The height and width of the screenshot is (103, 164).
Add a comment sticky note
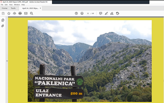100,13
